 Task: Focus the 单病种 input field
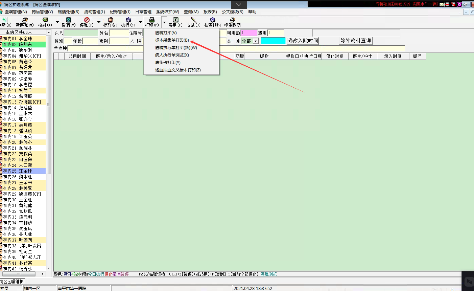(x=236, y=48)
